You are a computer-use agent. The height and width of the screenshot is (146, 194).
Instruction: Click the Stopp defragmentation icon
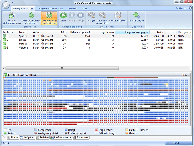80,15
